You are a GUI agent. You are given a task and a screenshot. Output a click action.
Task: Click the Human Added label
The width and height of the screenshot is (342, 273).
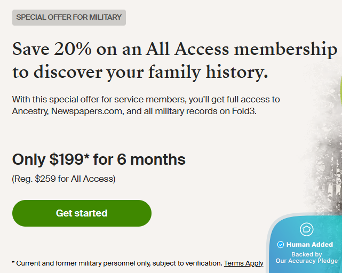pos(310,245)
